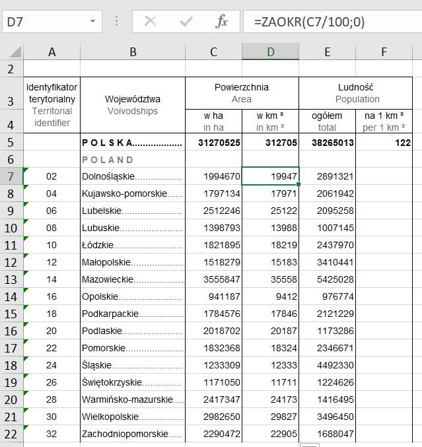The width and height of the screenshot is (422, 447).
Task: Click the three-dot handle beside Name Box
Action: pos(117,22)
